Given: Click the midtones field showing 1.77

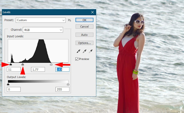Looking at the screenshot, I should point(38,69).
